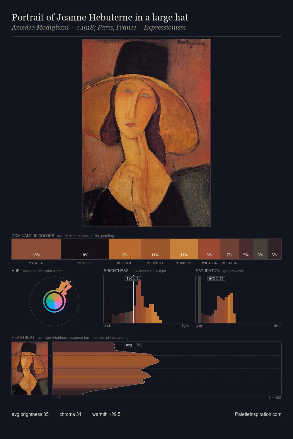Click the brown 18% swatch above #8D4E37
The width and height of the screenshot is (293, 439).
pyautogui.click(x=36, y=249)
